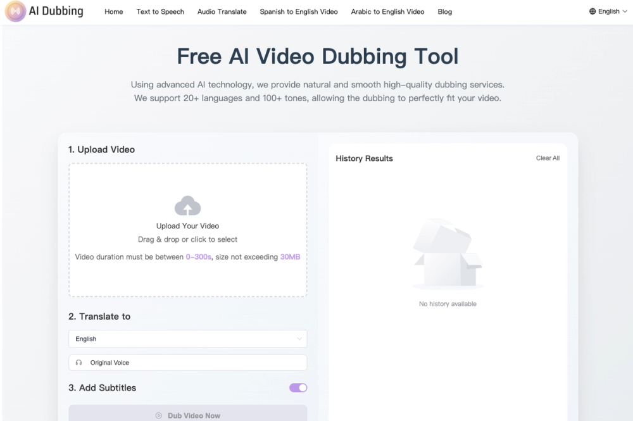Open the Arabic to English Video page

[387, 11]
